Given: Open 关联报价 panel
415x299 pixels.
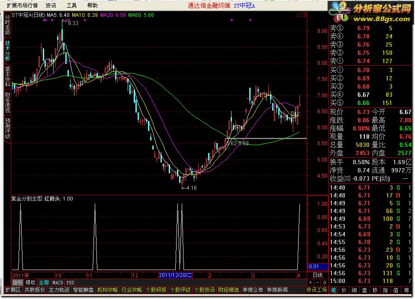Looking at the screenshot, I should point(35,290).
